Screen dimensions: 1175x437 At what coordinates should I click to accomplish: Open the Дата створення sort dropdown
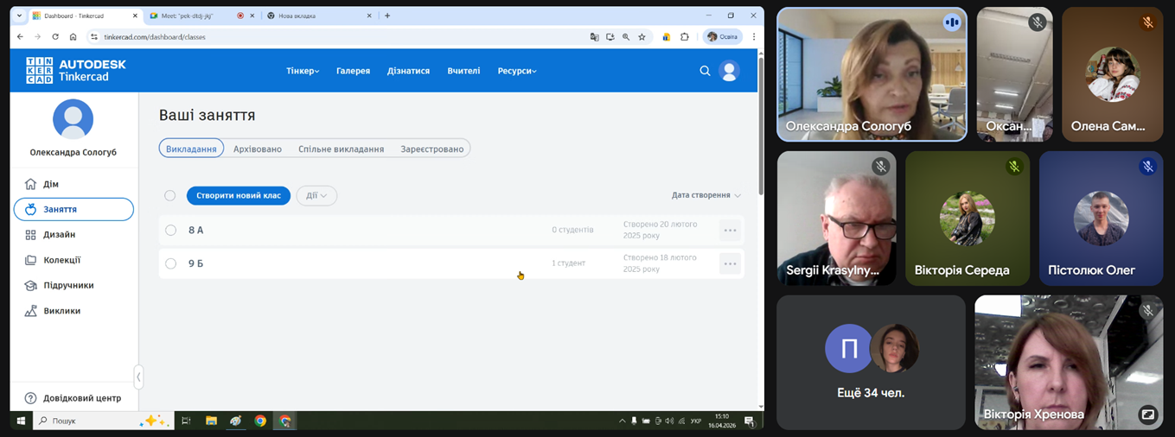(x=706, y=195)
